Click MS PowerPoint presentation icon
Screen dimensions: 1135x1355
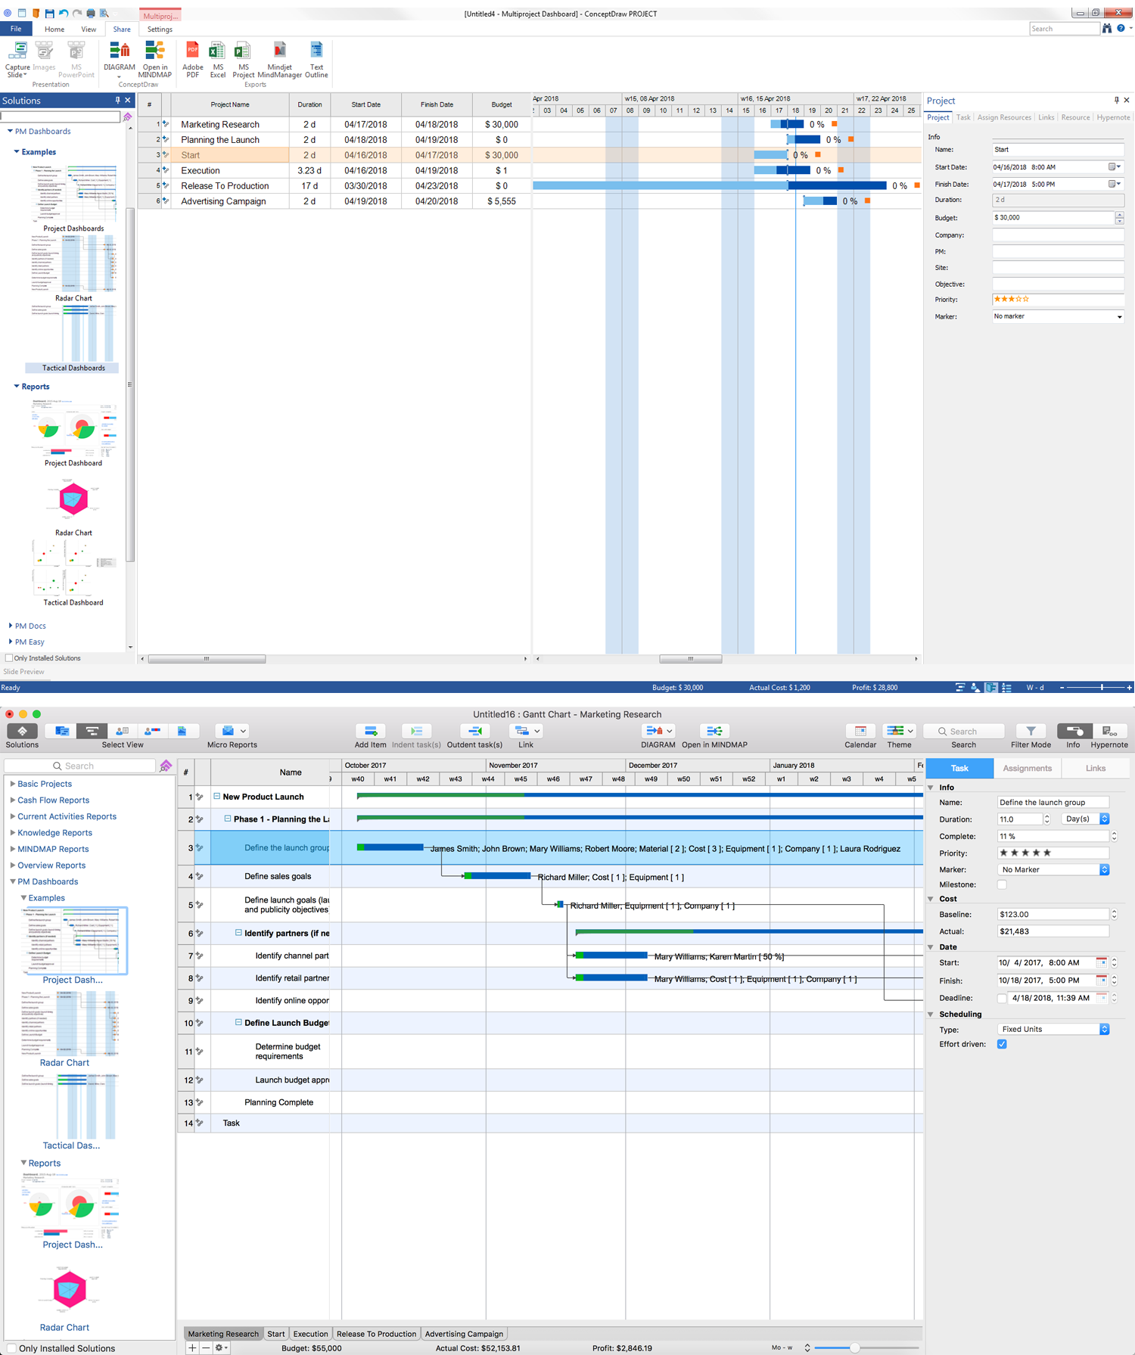point(76,51)
